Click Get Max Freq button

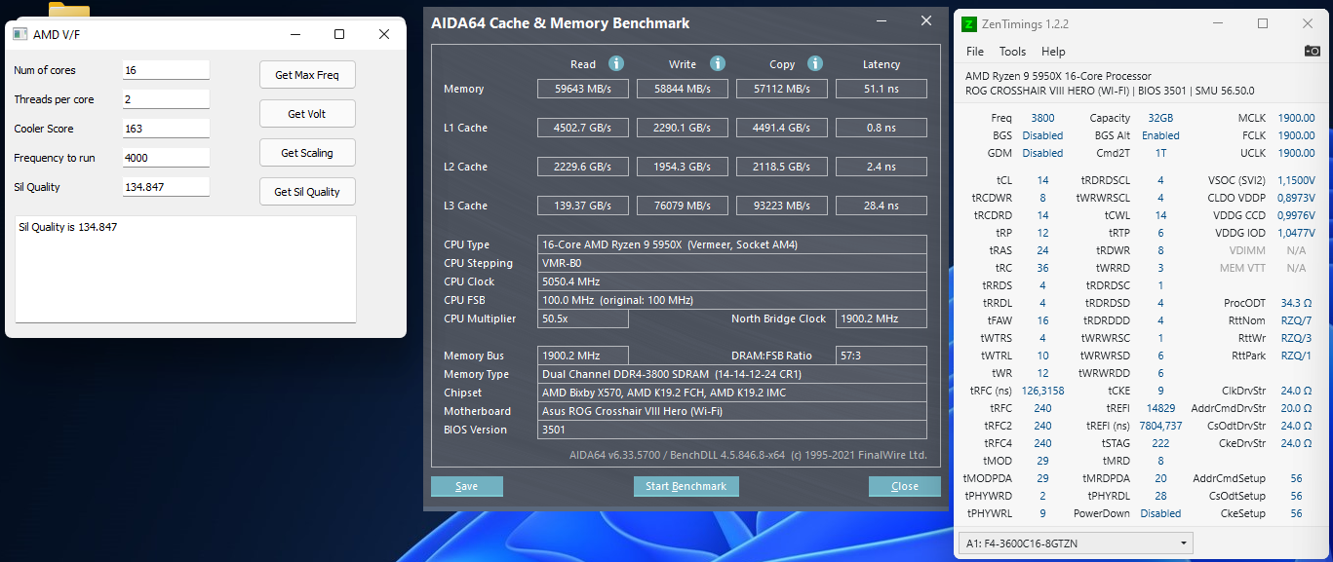click(307, 75)
